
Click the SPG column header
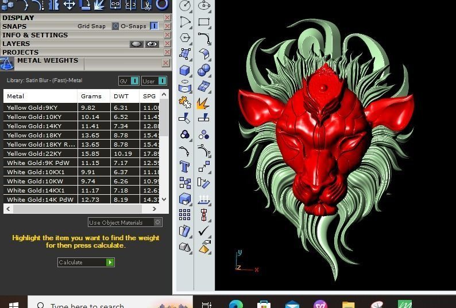click(149, 96)
